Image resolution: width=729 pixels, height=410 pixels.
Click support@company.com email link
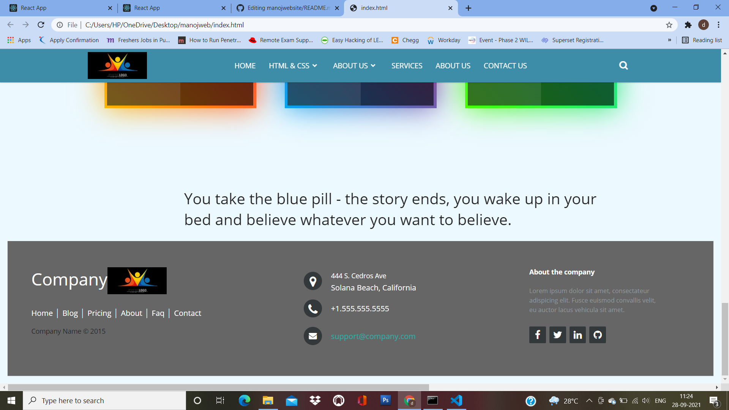click(x=373, y=336)
